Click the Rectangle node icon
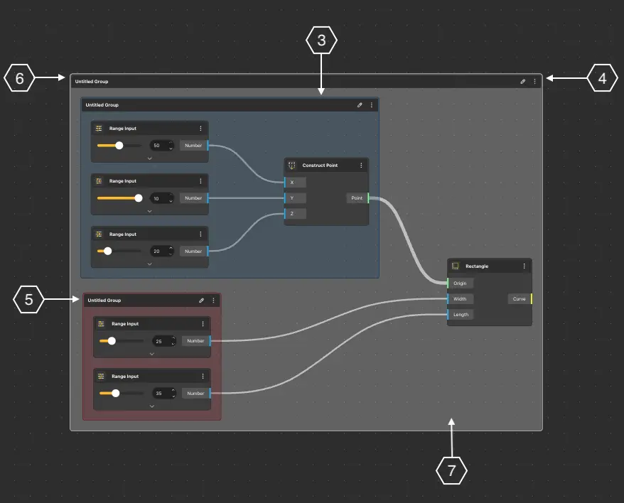Image resolution: width=624 pixels, height=503 pixels. (456, 266)
